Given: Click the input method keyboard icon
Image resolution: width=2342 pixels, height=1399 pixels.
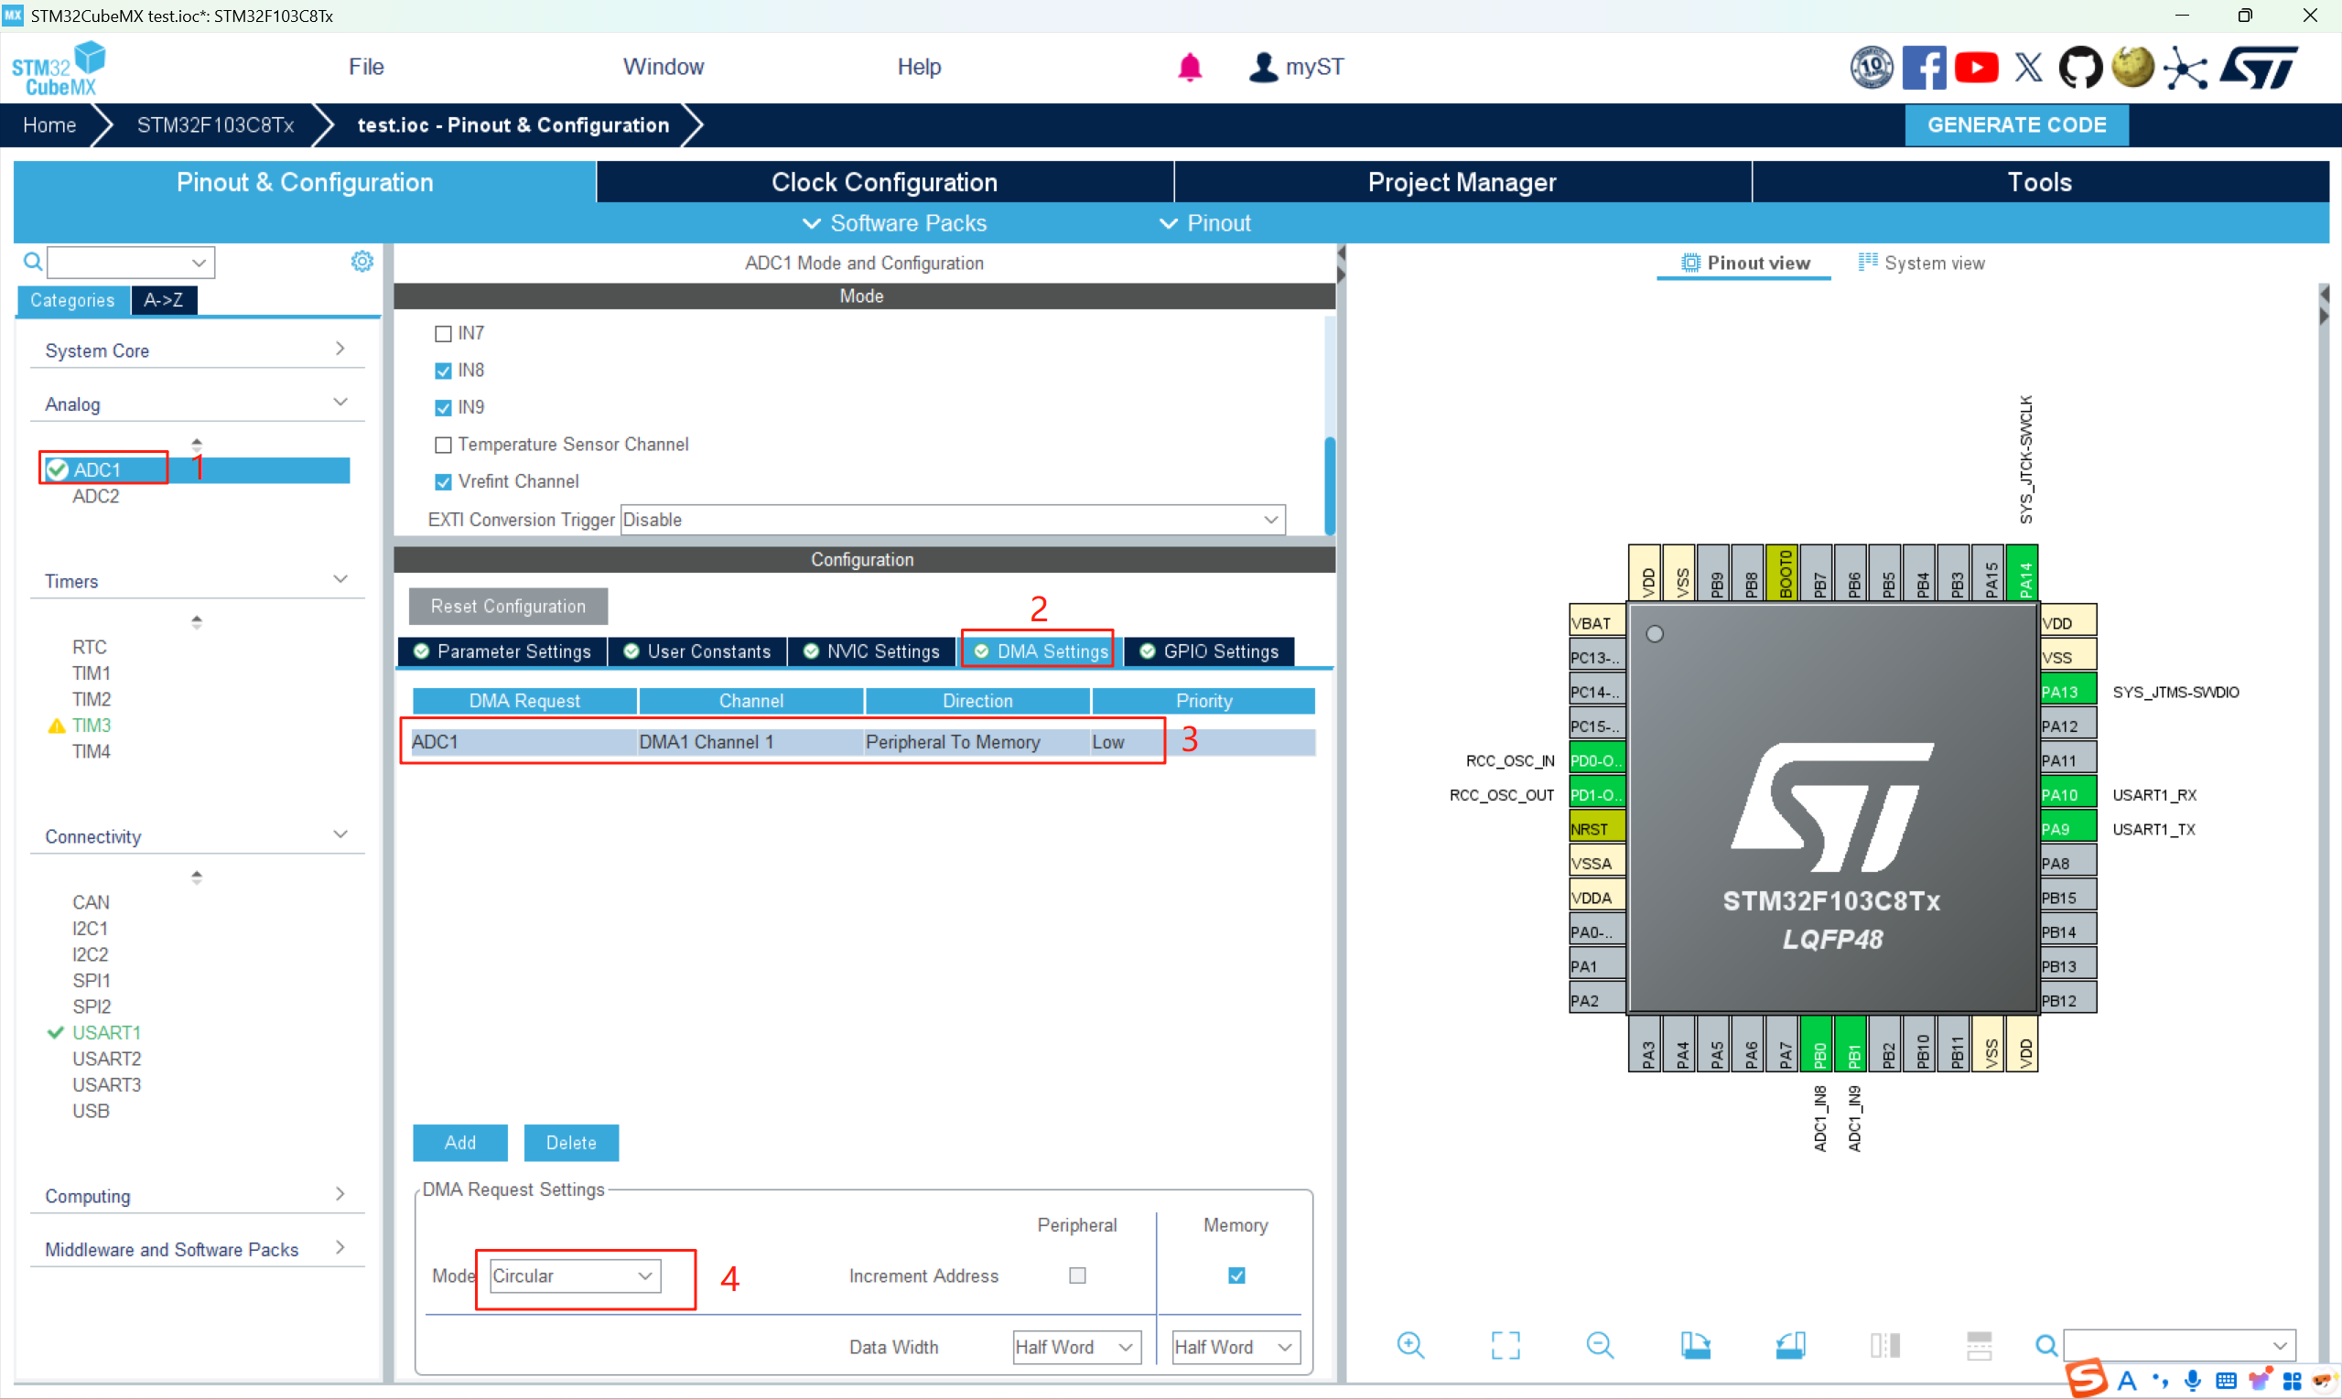Looking at the screenshot, I should pos(2226,1381).
